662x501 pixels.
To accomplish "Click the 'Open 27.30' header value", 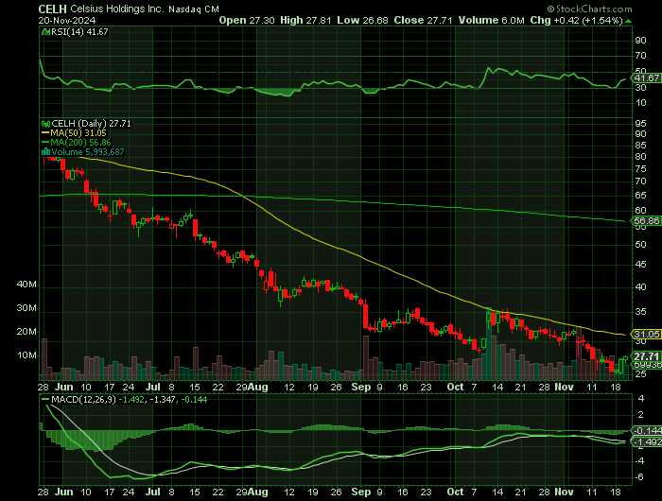I will click(x=247, y=20).
